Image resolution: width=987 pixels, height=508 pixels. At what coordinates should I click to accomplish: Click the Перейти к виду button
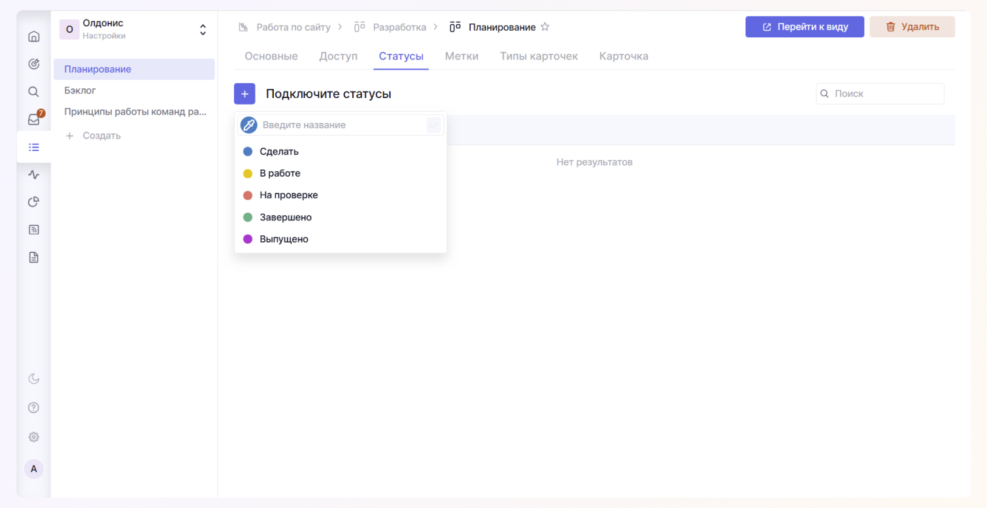click(x=805, y=27)
